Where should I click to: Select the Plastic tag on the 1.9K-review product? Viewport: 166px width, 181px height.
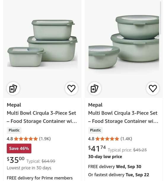click(x=14, y=130)
